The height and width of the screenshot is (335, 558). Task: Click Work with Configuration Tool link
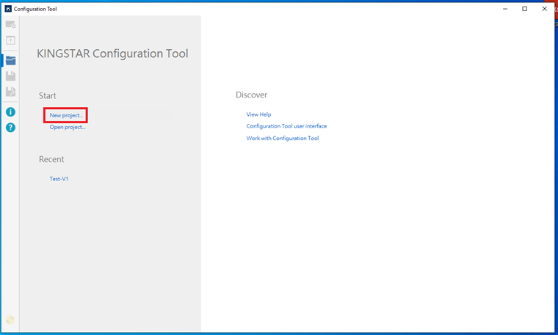coord(282,138)
